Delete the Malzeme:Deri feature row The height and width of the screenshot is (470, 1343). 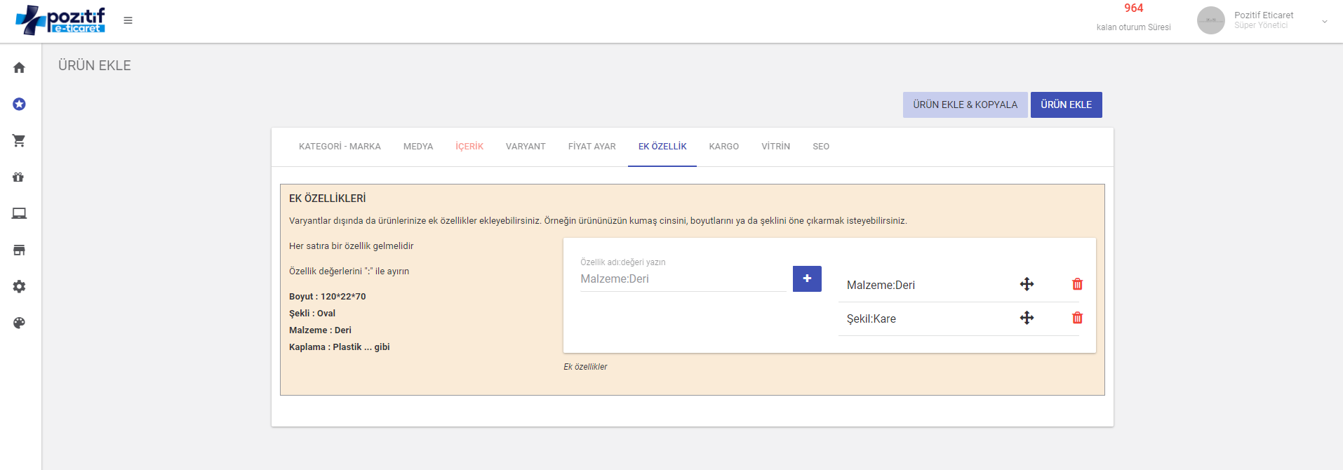[x=1077, y=284]
